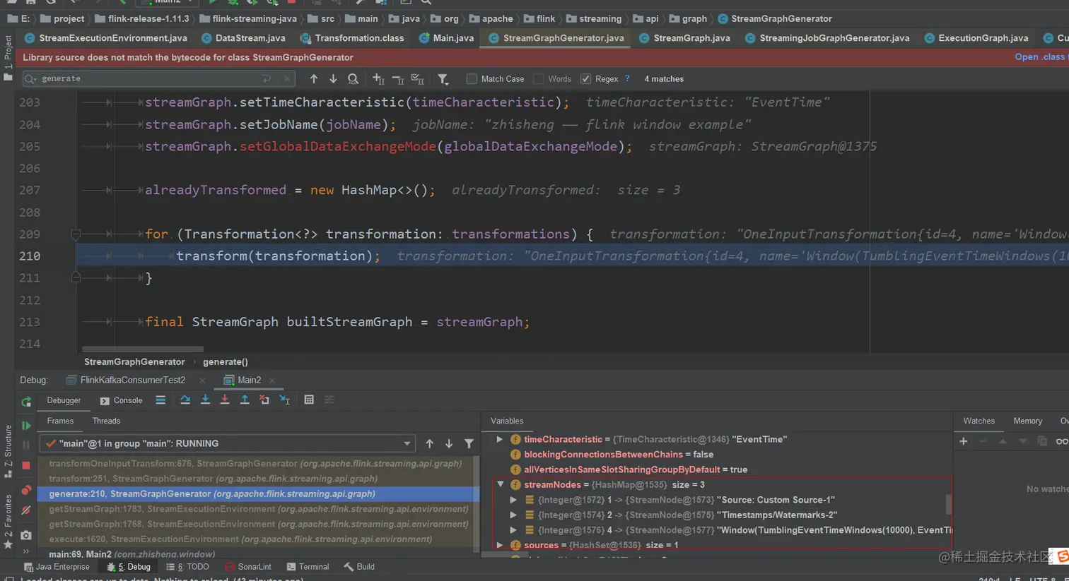
Task: Collapse the streamNodes variable node
Action: coord(501,485)
